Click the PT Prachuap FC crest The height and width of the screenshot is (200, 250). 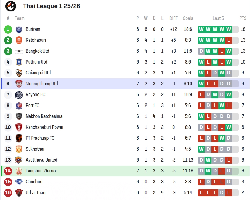coord(19,138)
